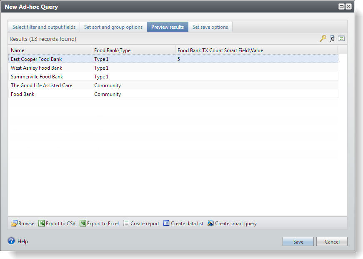Screen dimensions: 363x259
Task: Create smart query from results
Action: click(x=232, y=223)
